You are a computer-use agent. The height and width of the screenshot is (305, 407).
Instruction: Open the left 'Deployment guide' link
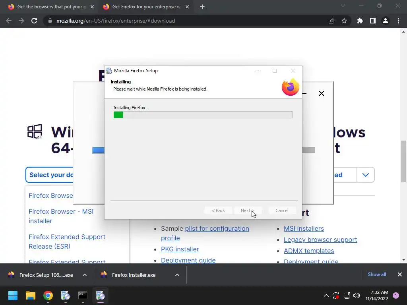tap(188, 260)
